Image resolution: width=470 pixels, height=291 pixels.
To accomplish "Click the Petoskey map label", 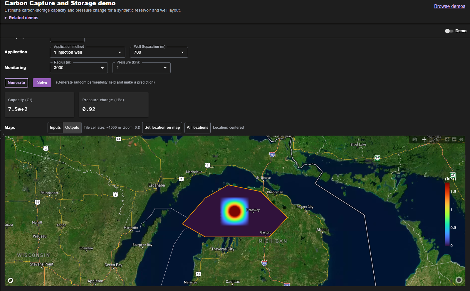I will pyautogui.click(x=253, y=210).
